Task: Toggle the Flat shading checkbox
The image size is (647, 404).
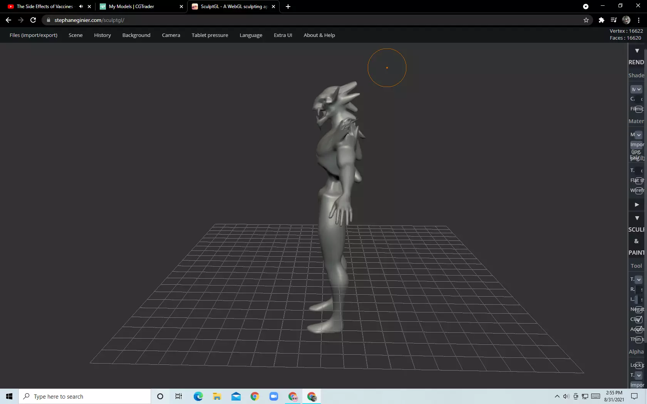Action: 639,180
